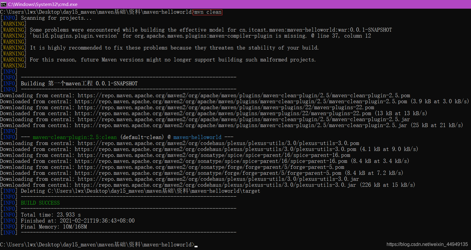Screen dimensions: 471x250
Task: Click the 'build.plugins.plugin.version' warning line
Action: click(x=186, y=36)
